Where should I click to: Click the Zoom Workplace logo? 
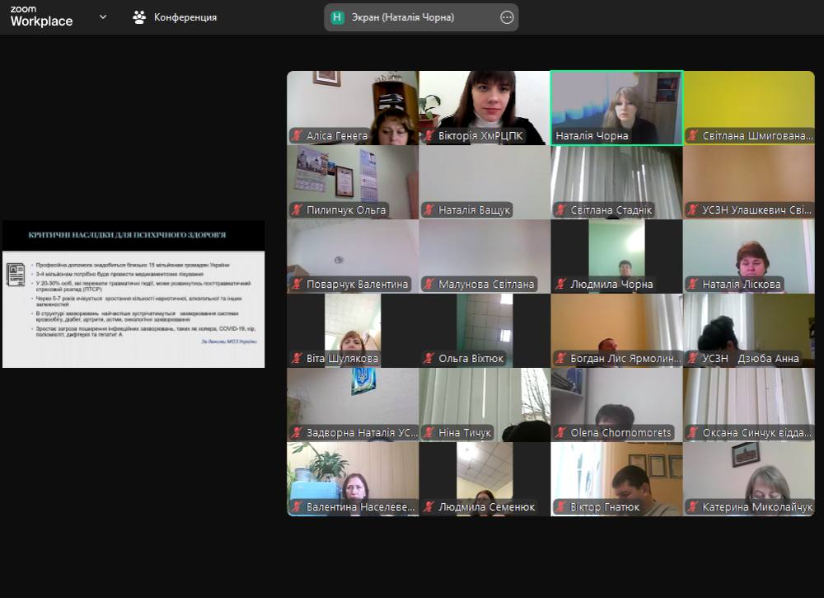pos(41,16)
